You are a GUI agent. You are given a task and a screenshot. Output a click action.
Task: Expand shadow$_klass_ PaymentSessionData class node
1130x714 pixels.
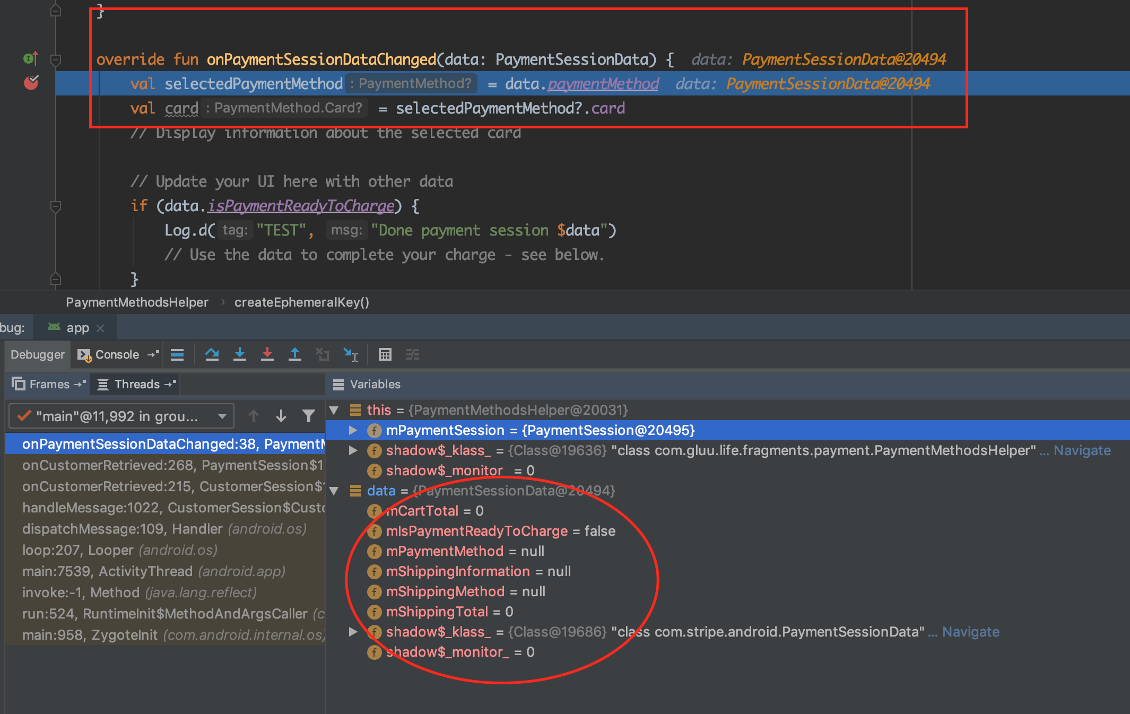[353, 632]
